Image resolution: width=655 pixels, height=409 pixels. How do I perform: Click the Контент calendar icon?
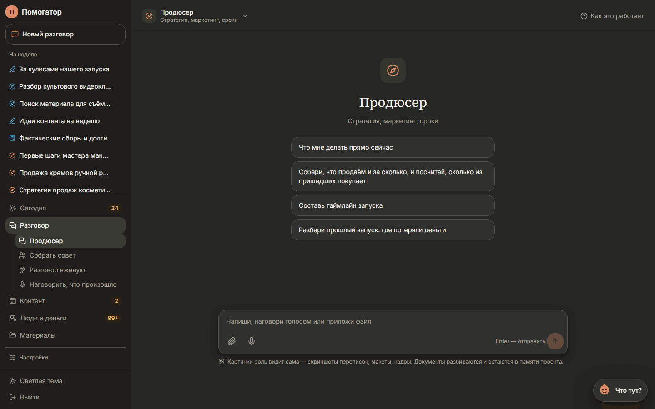click(x=13, y=301)
